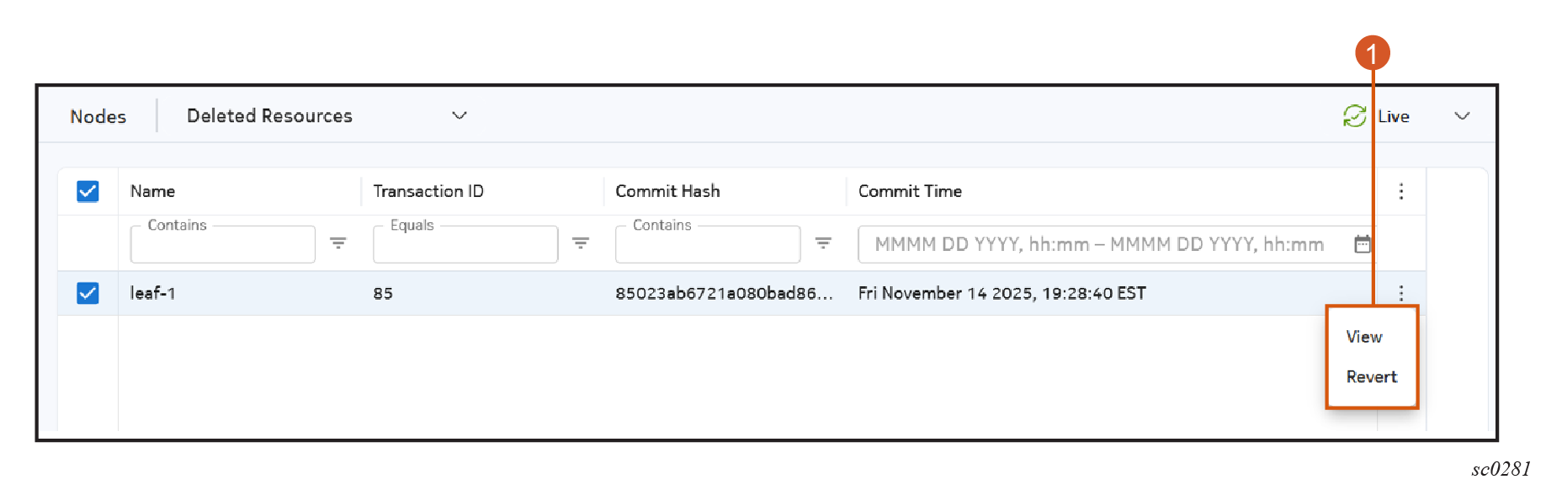The height and width of the screenshot is (490, 1546).
Task: Click the Commit Hash filter icon
Action: click(x=823, y=243)
